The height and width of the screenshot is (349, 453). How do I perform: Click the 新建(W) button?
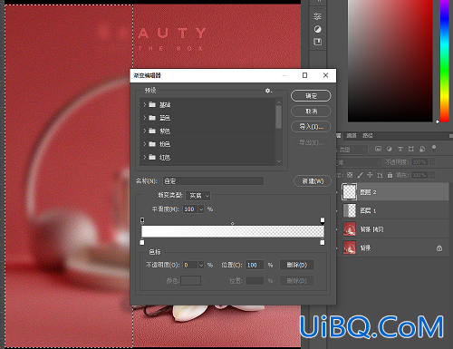[313, 181]
